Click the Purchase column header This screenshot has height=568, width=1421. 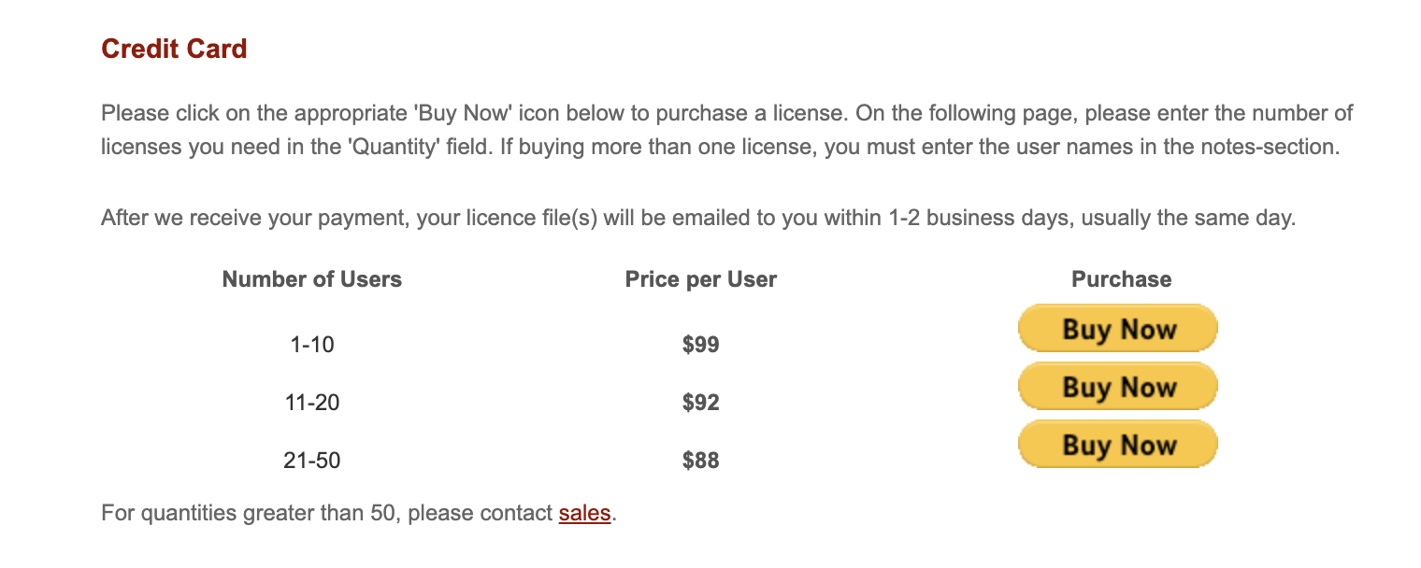pos(1121,279)
